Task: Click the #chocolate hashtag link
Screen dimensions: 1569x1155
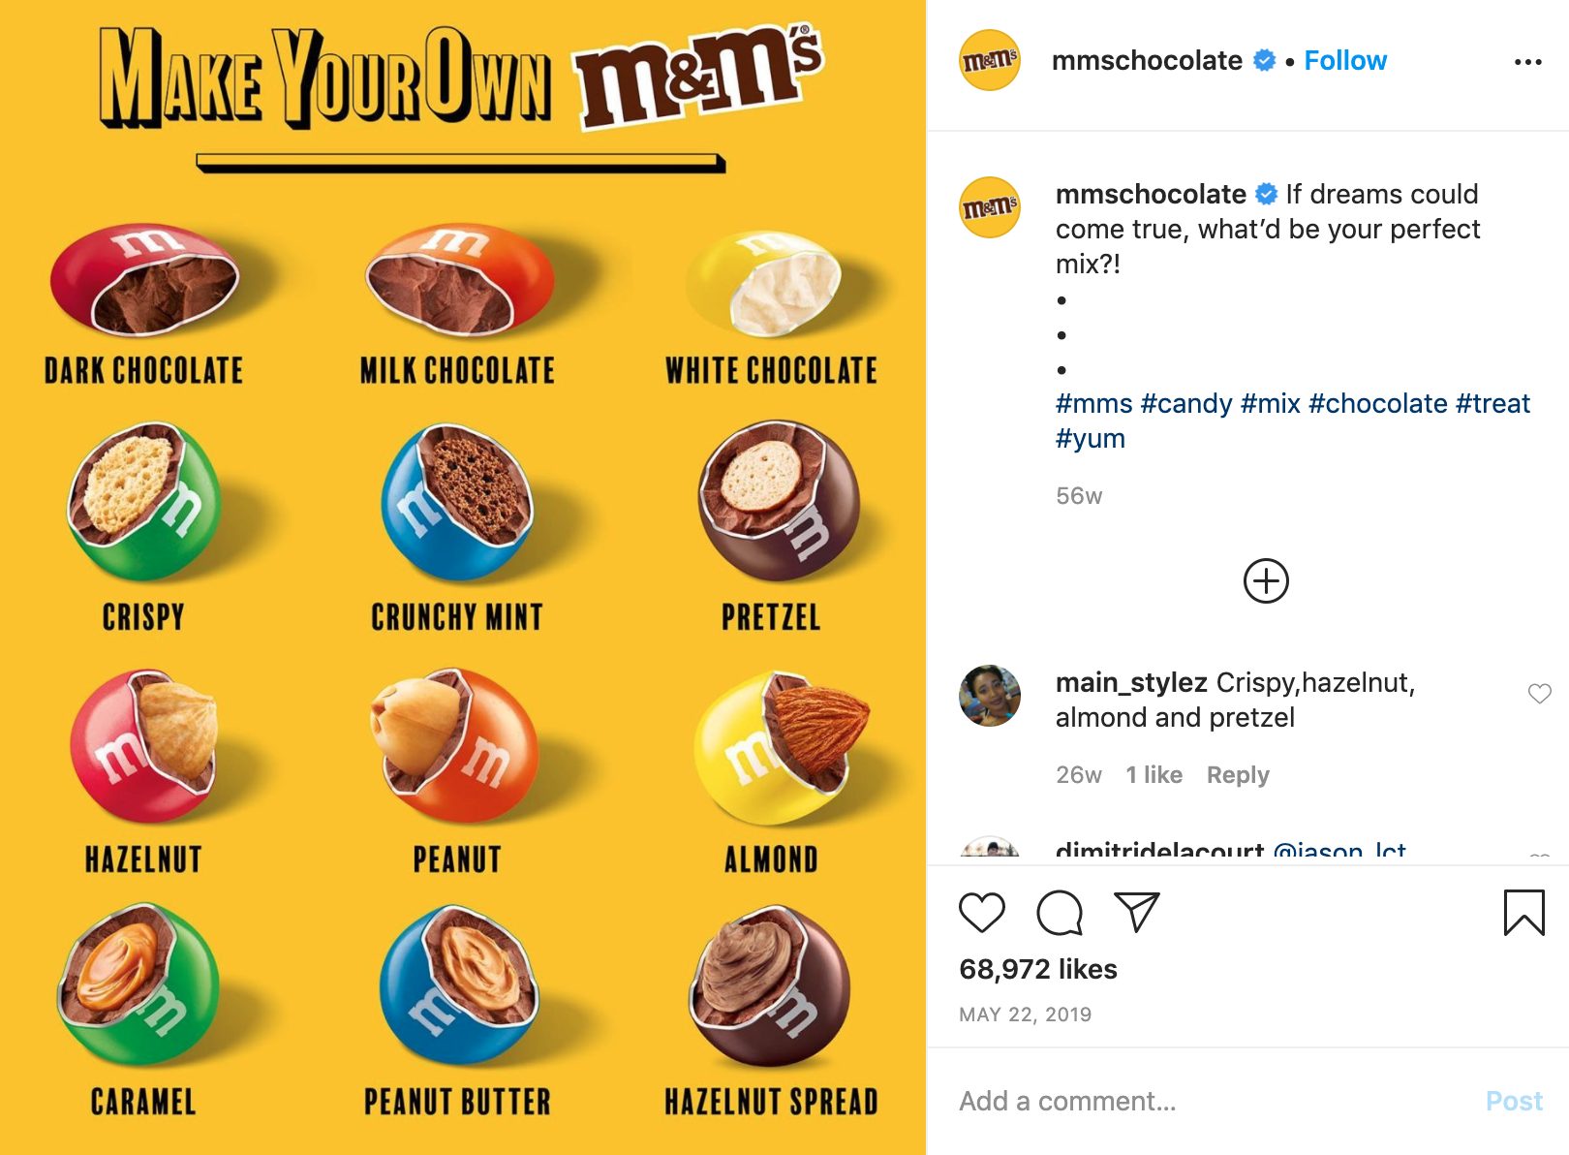Action: coord(1377,403)
